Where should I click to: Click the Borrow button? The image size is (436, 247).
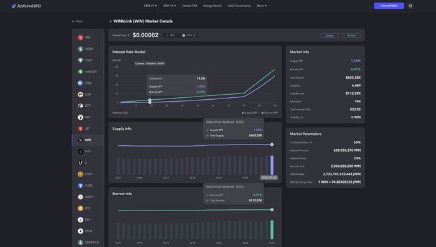click(351, 35)
